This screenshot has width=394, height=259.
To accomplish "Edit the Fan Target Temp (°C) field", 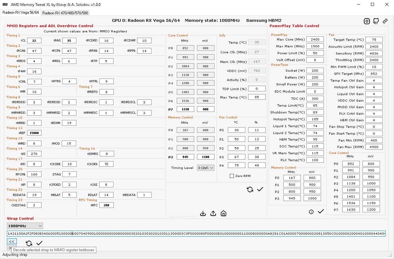I will 374,40.
